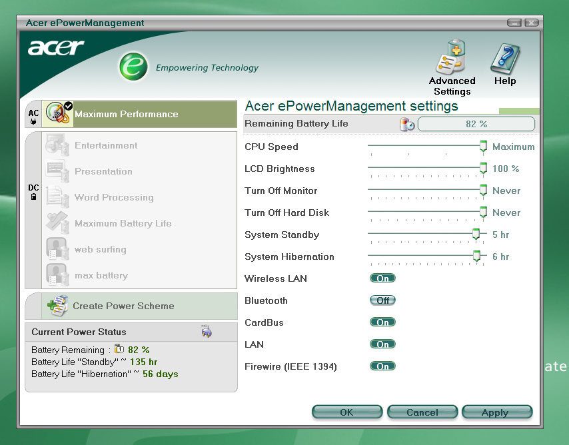Confirm with the OK button
The width and height of the screenshot is (569, 445).
coord(347,412)
